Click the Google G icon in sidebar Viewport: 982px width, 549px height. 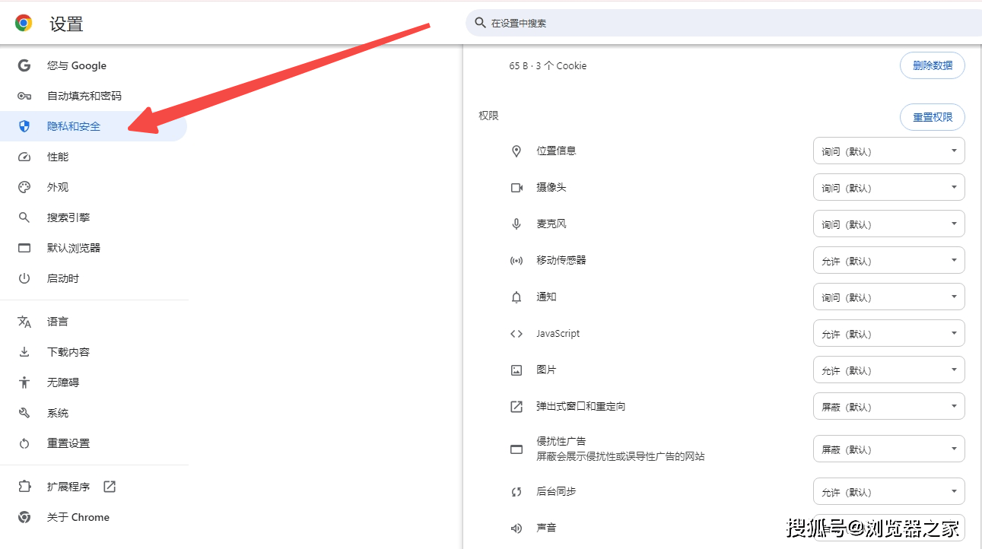(24, 65)
